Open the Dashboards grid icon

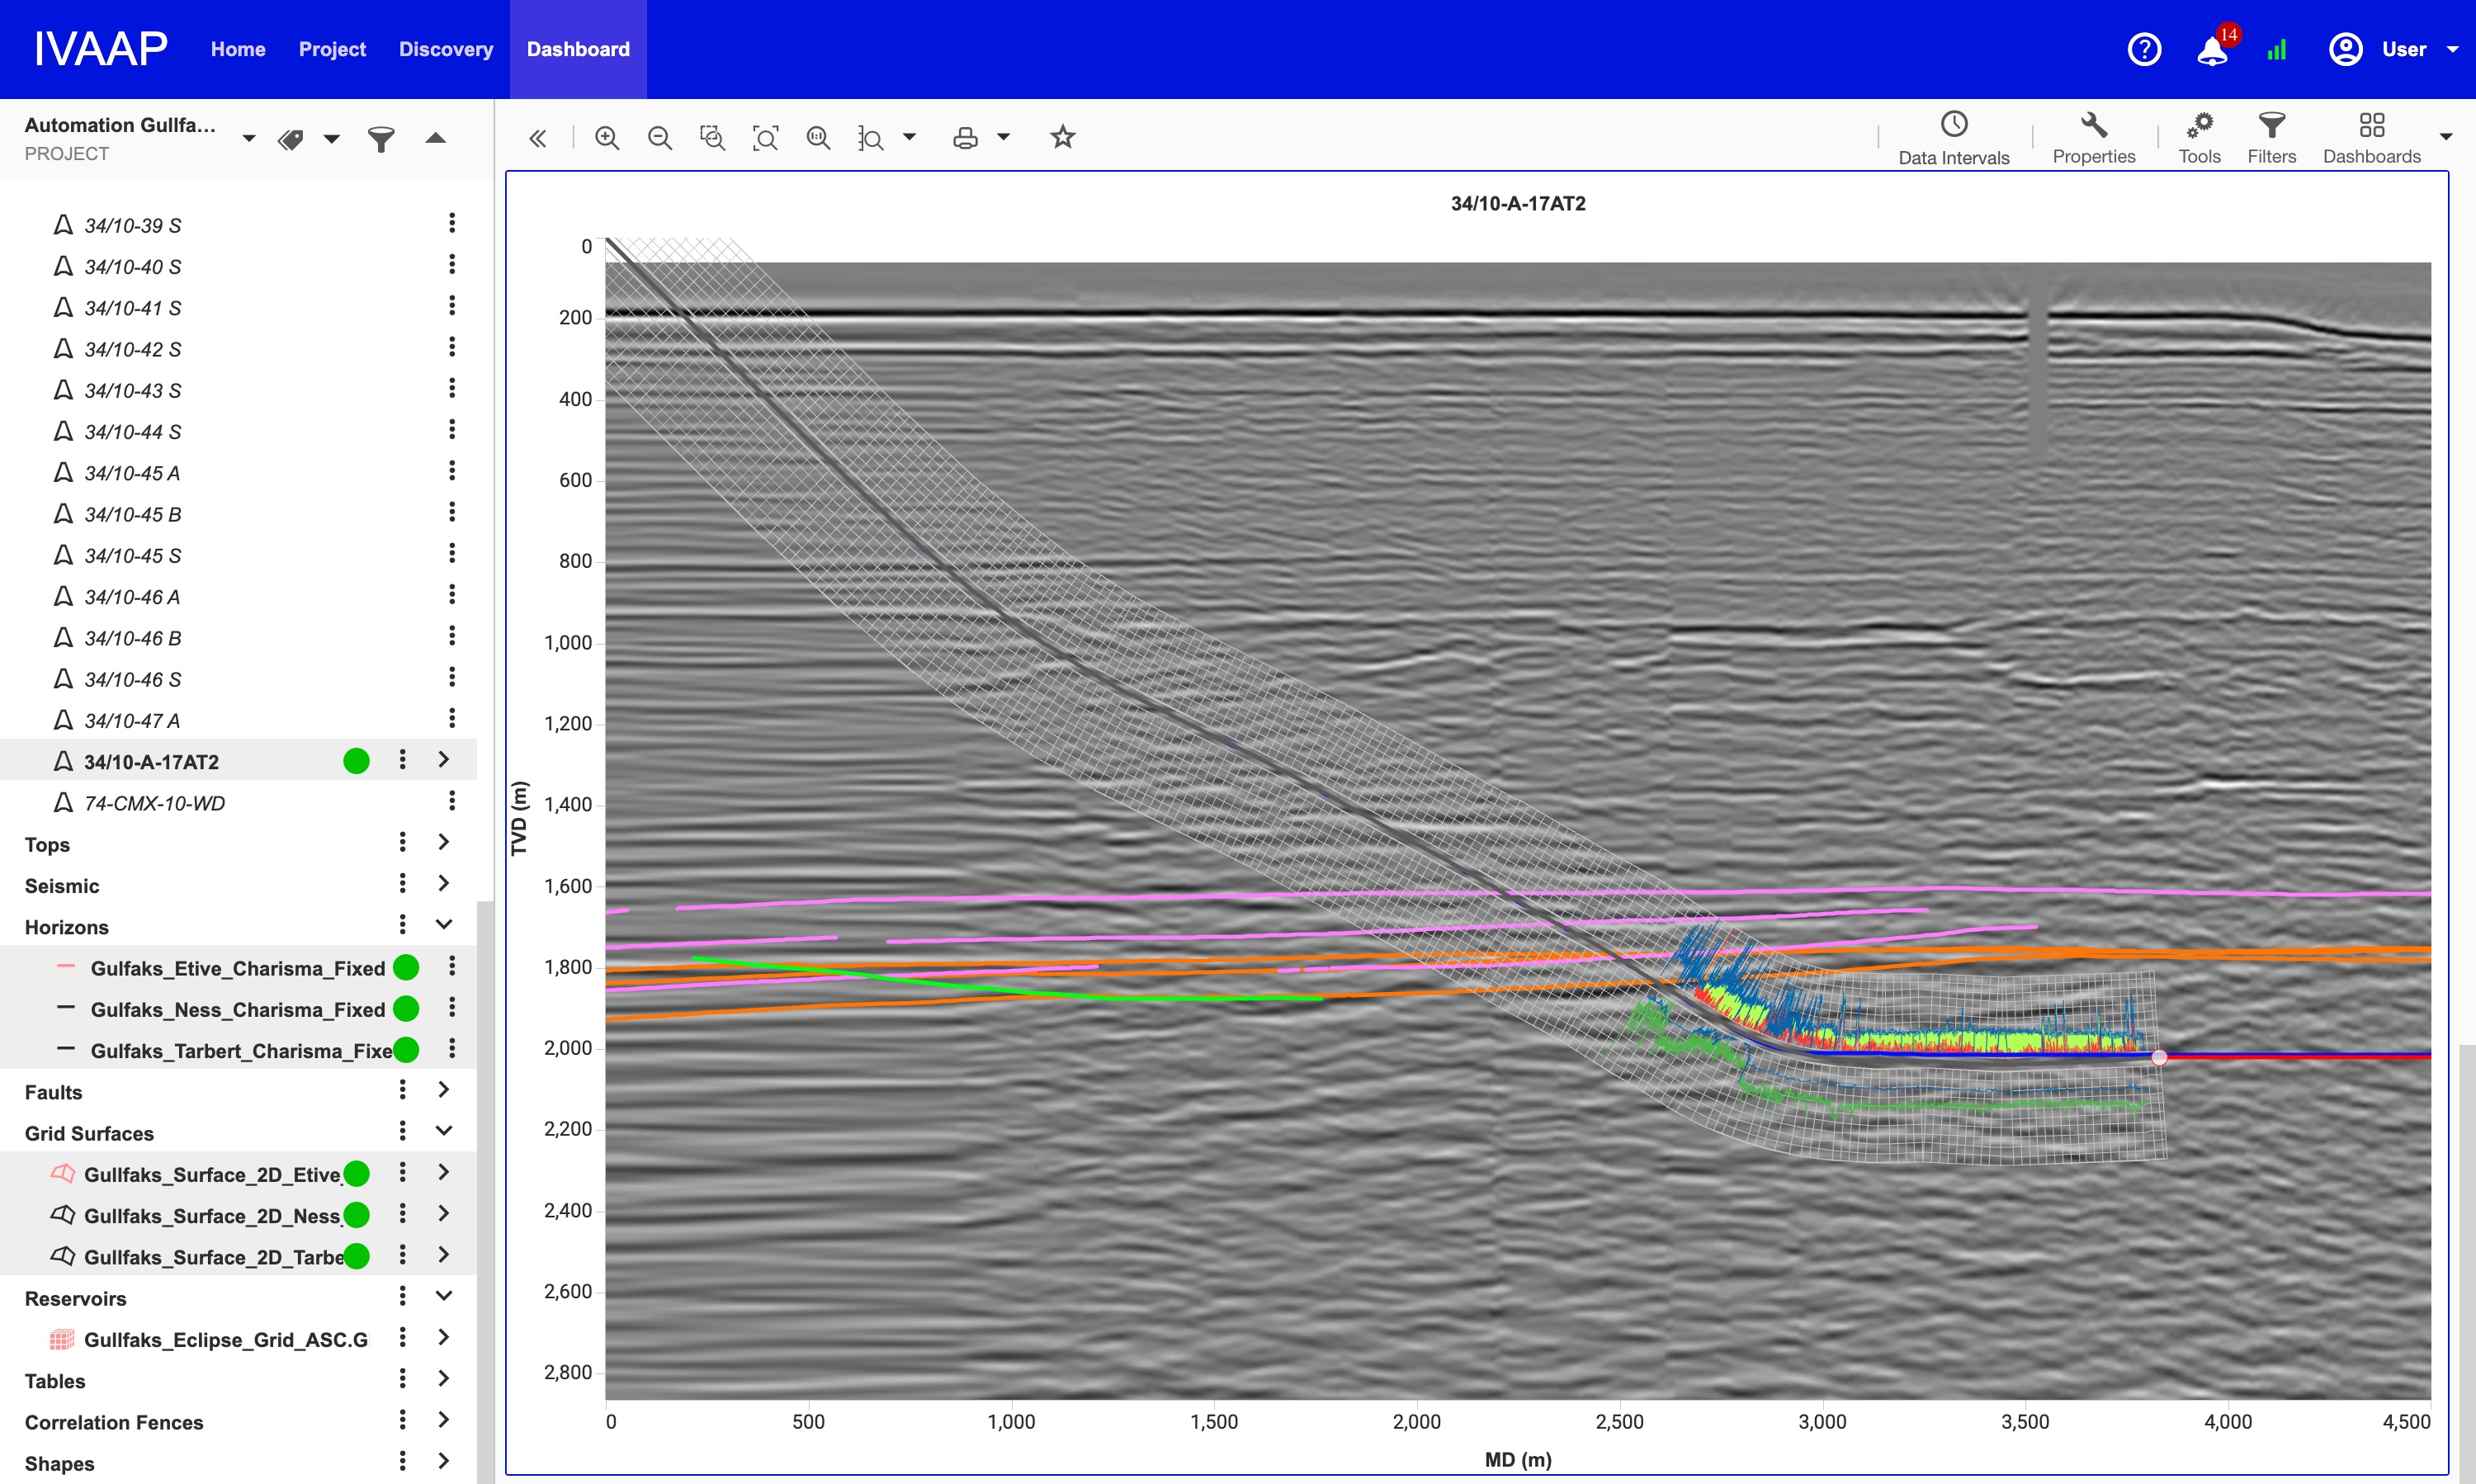click(x=2372, y=138)
